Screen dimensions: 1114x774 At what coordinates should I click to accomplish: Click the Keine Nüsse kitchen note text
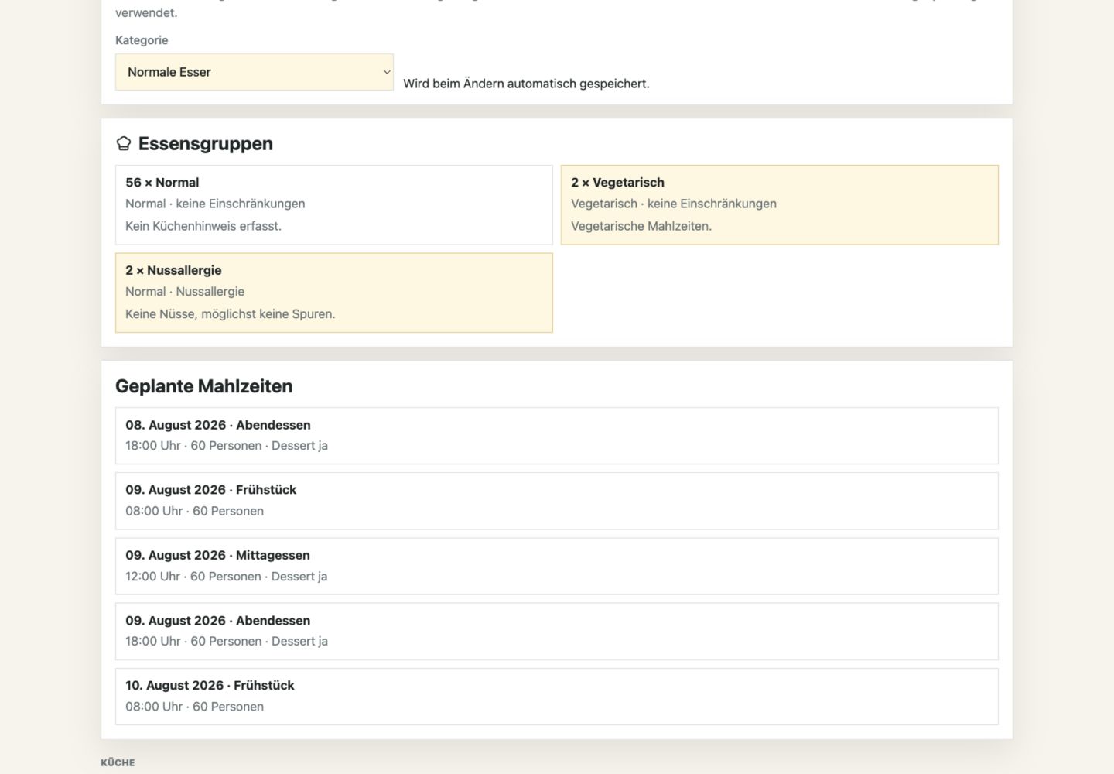231,314
